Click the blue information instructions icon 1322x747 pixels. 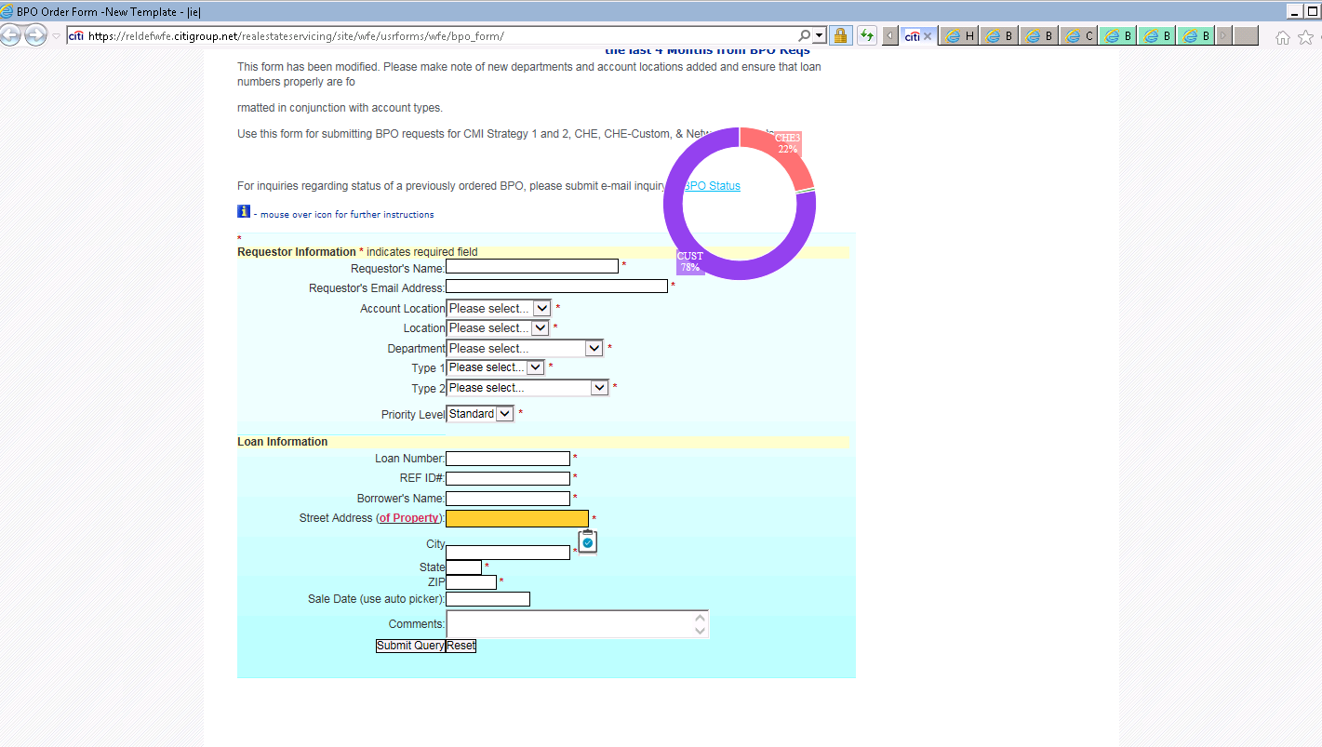pyautogui.click(x=244, y=212)
